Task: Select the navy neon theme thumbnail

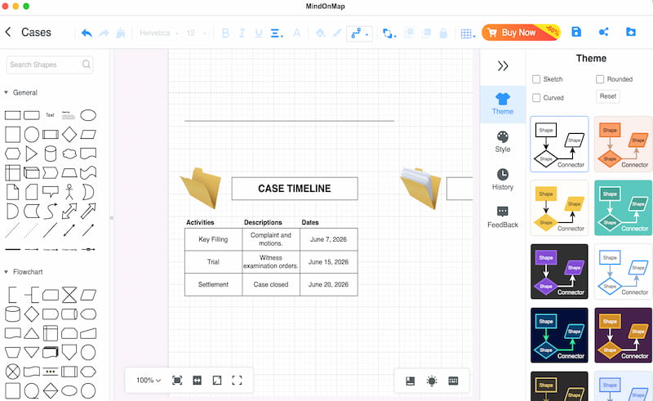Action: click(x=559, y=336)
